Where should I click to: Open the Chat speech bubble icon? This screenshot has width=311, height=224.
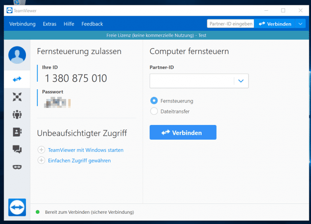[x=17, y=149]
